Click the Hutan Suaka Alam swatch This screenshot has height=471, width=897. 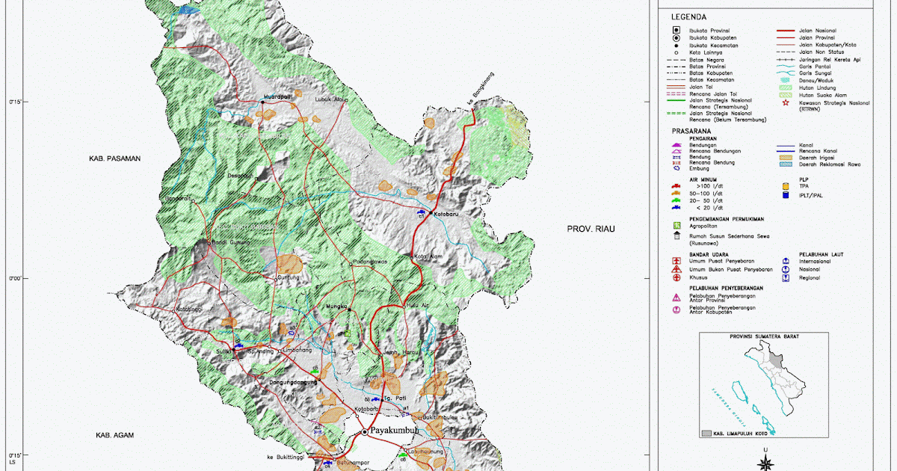coord(786,95)
